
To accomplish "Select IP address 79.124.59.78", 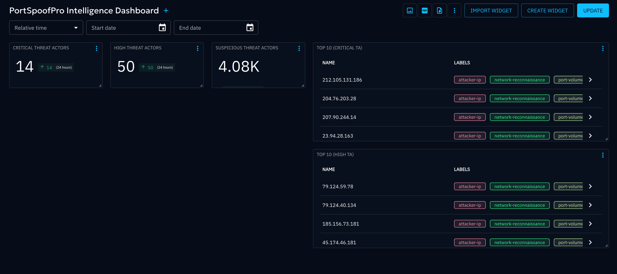I will pyautogui.click(x=338, y=186).
